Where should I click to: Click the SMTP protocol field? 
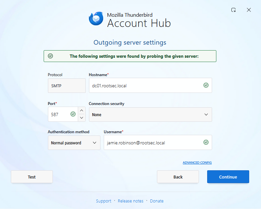point(67,86)
